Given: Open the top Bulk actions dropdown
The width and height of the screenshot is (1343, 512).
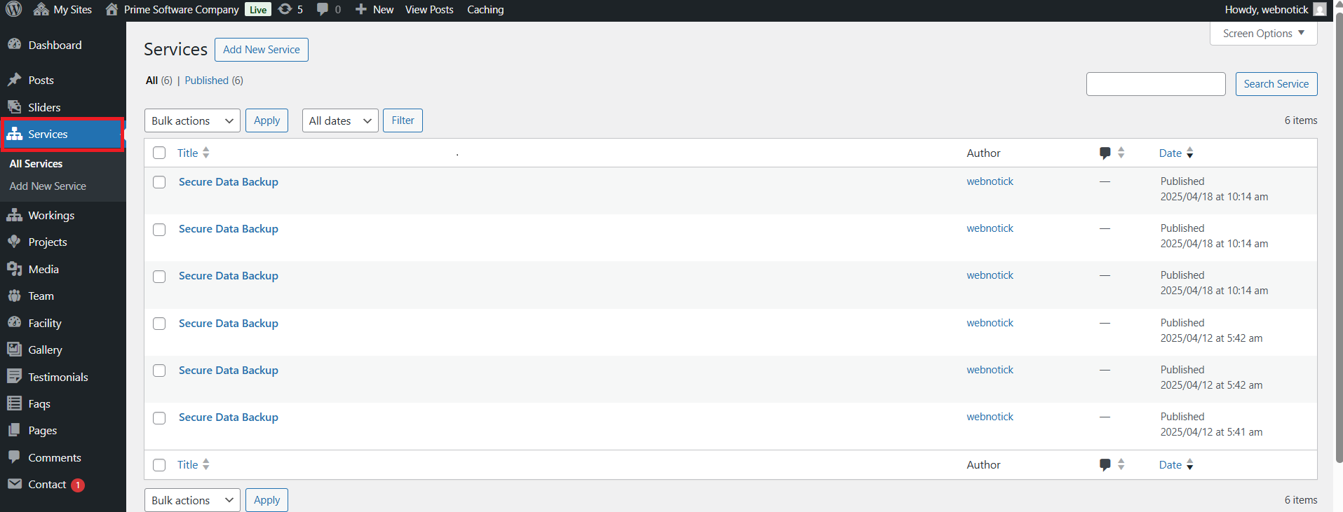Looking at the screenshot, I should click(x=192, y=120).
